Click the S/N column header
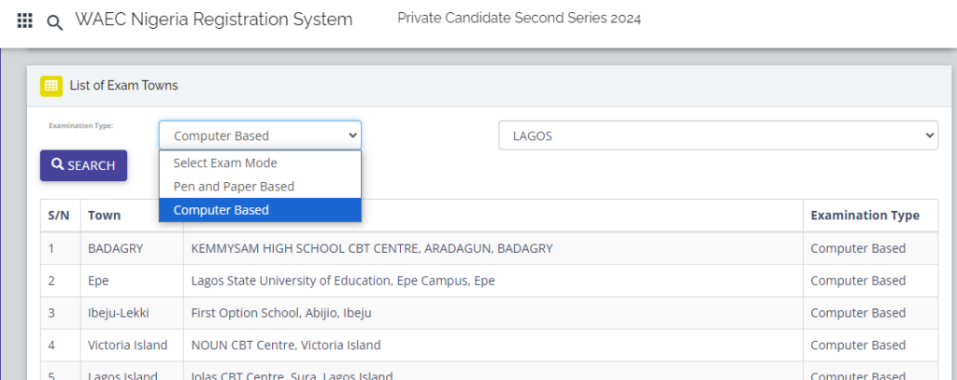957x380 pixels. 59,216
